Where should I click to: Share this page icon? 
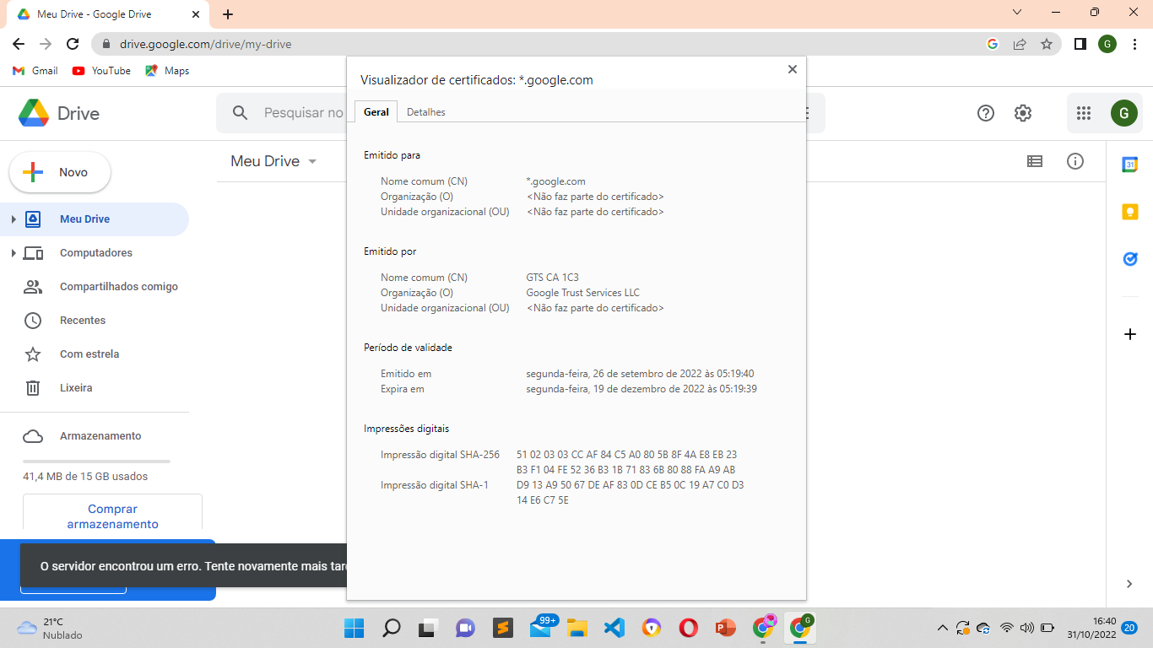(1020, 44)
